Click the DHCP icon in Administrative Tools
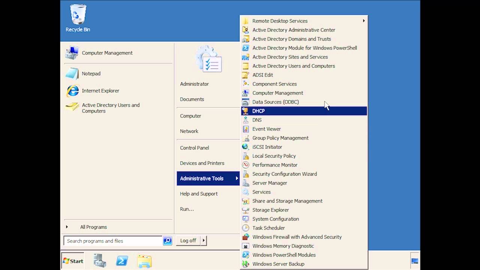480x270 pixels. pos(245,111)
